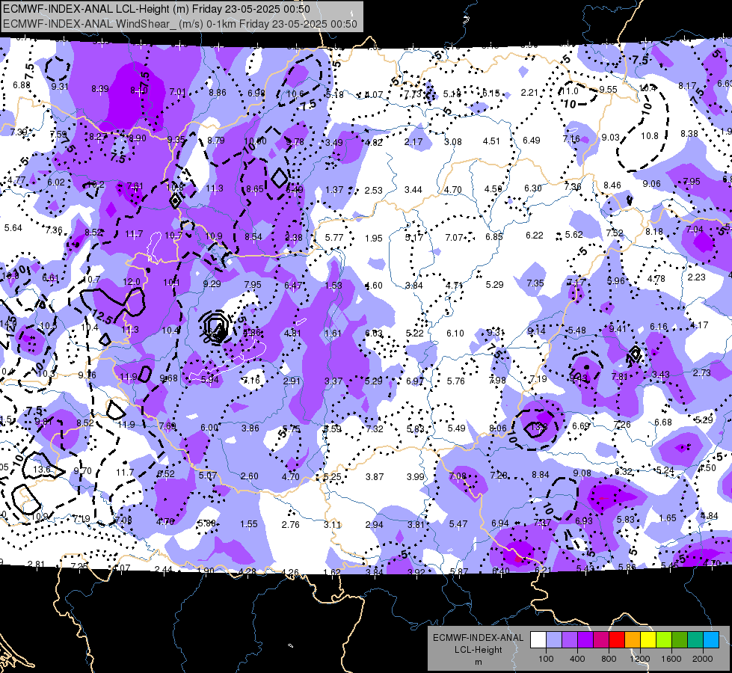Click the wind shear value 3.99
Image resolution: width=732 pixels, height=673 pixels.
tap(416, 477)
